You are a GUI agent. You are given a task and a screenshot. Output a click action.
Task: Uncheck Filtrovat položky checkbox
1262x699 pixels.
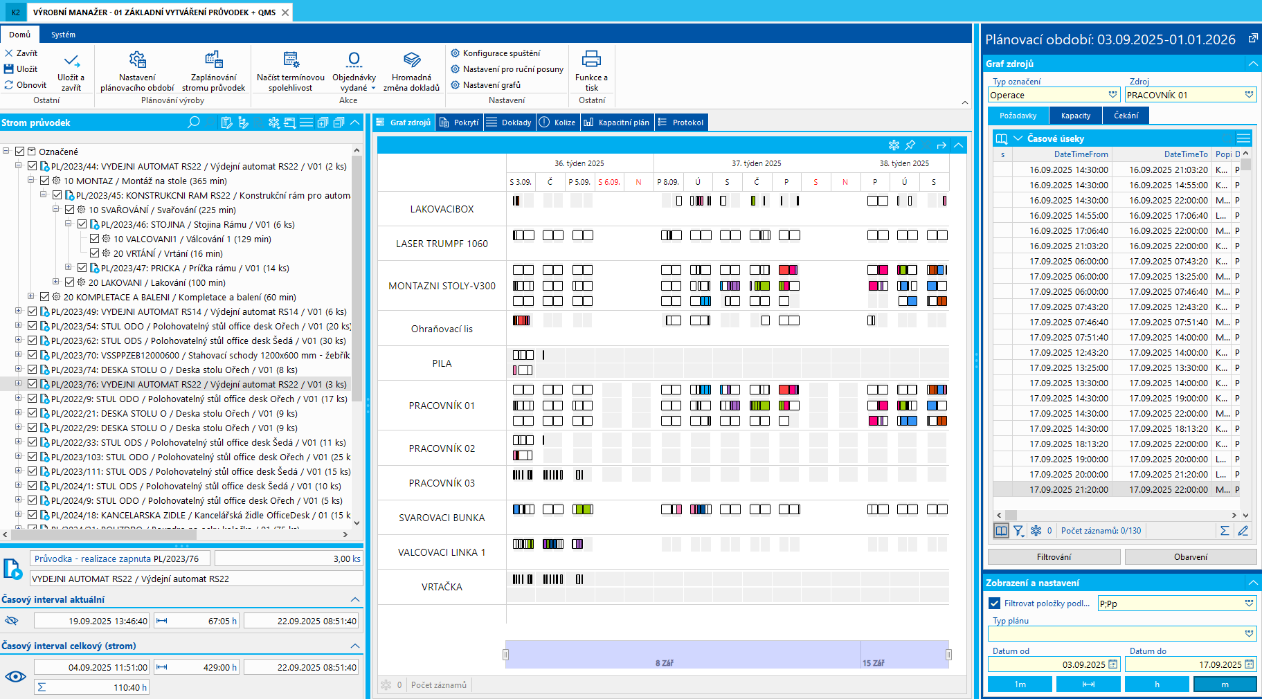point(995,603)
